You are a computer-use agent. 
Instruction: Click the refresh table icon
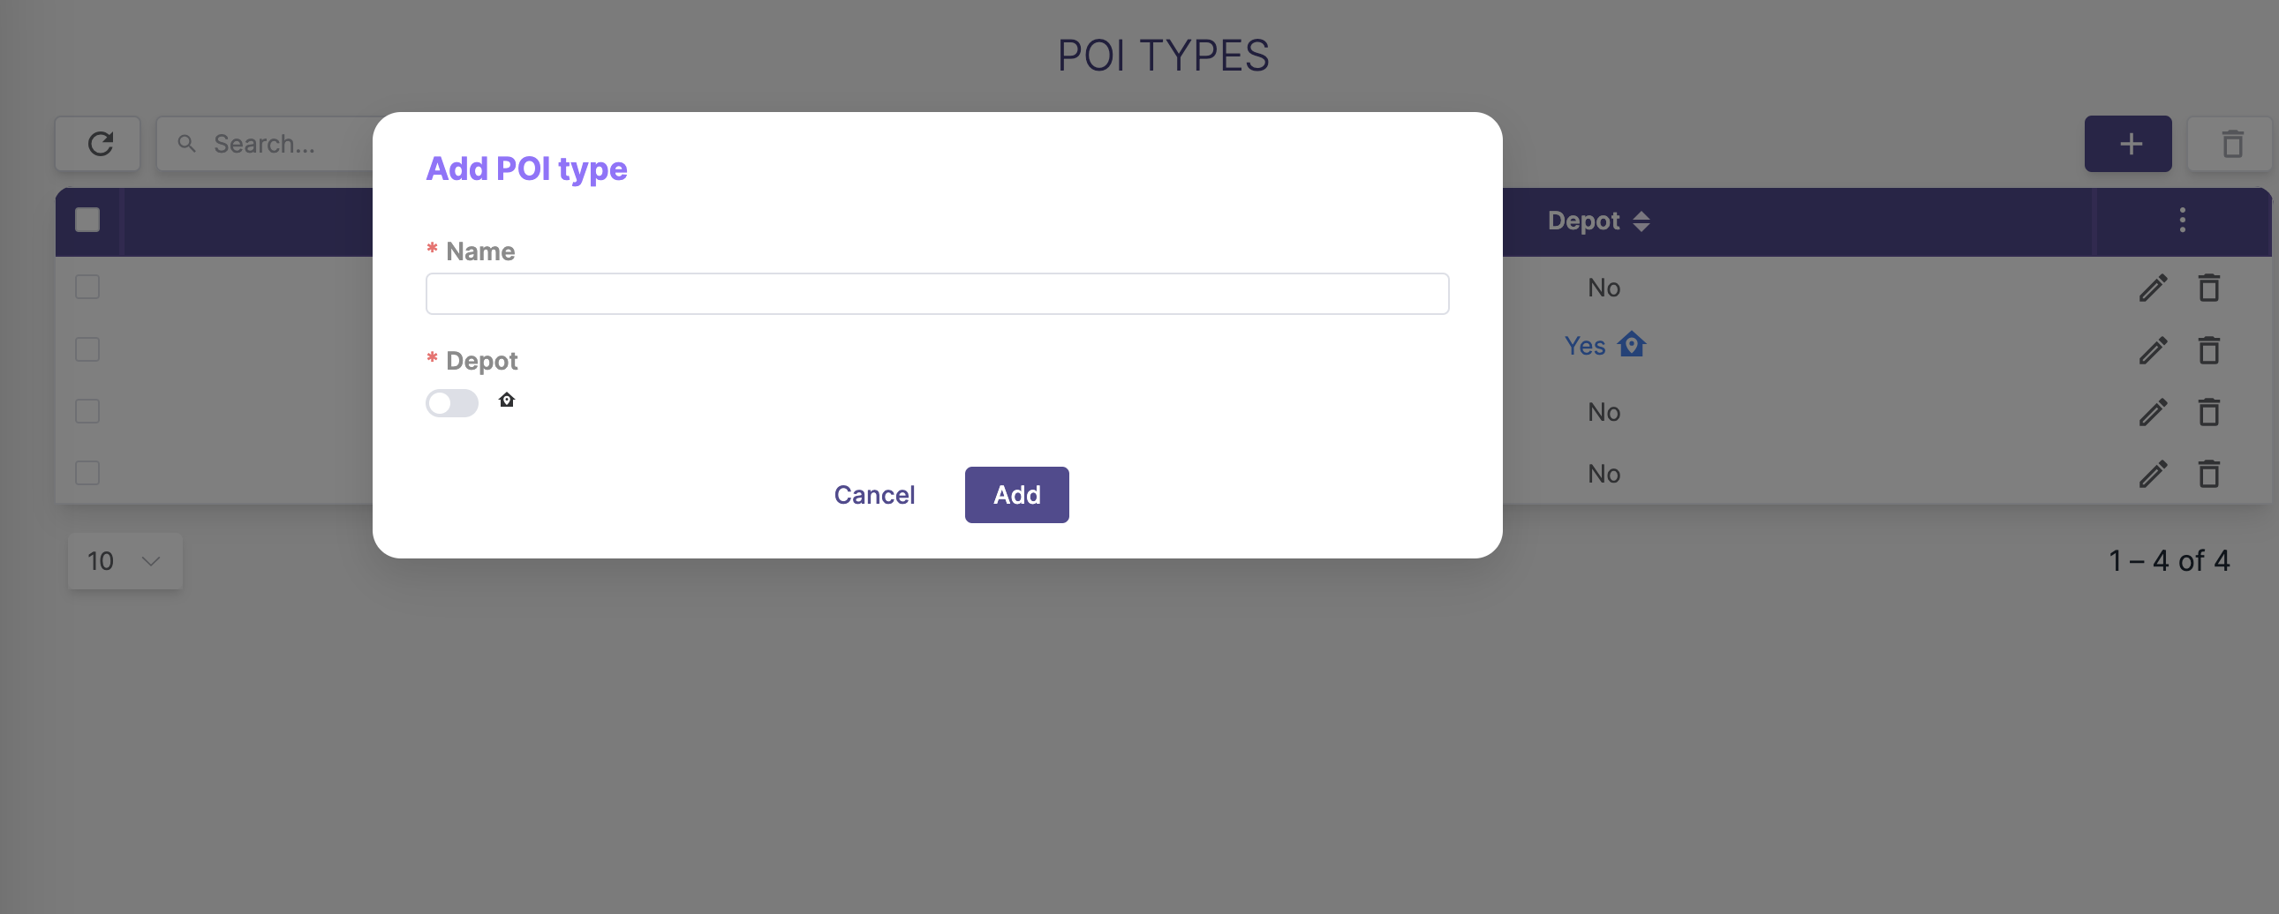[98, 143]
